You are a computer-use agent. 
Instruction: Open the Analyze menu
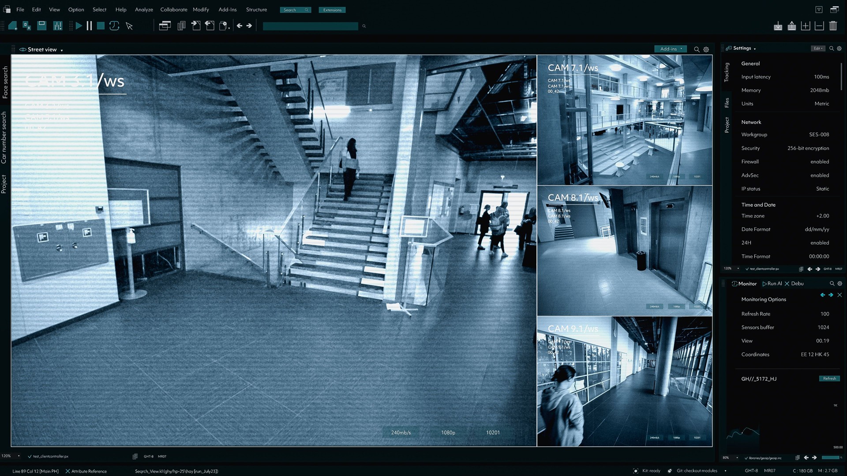point(144,9)
